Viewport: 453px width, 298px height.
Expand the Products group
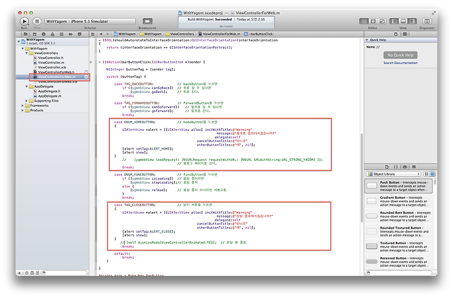pos(23,110)
